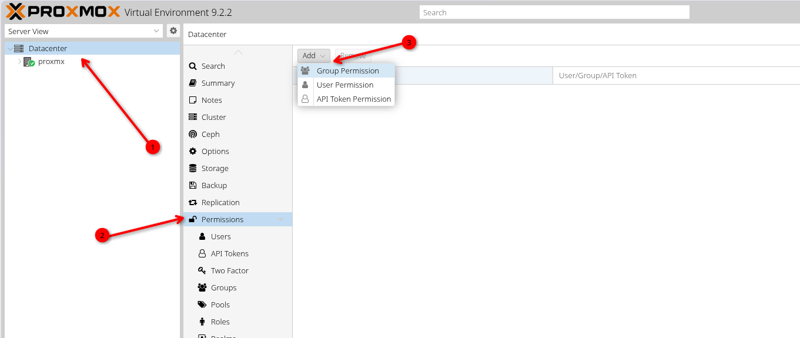Click the Options gear icon
Viewport: 800px width, 338px height.
192,152
